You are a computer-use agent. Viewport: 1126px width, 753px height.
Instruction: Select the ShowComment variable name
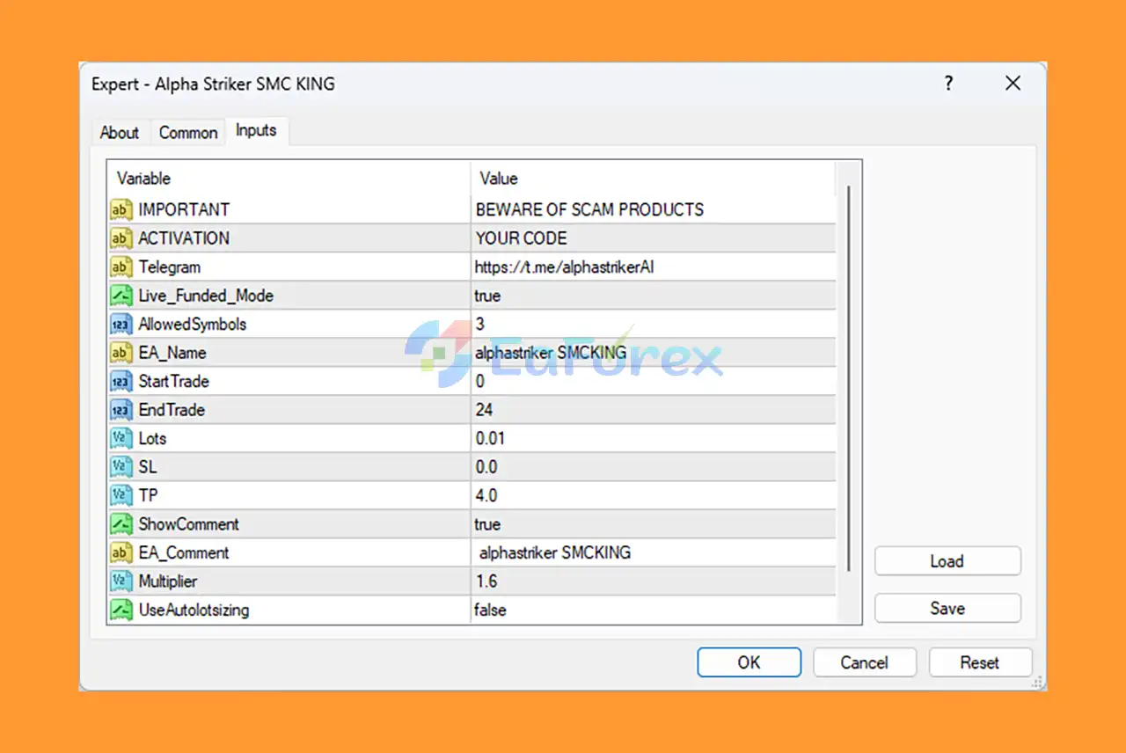pos(188,524)
